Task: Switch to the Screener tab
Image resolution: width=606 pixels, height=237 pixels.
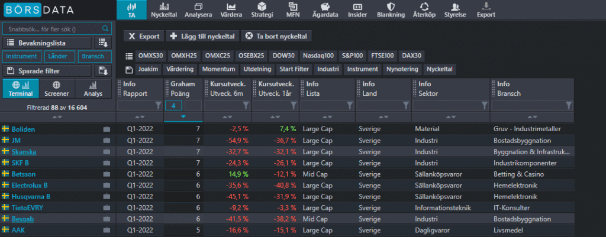Action: tap(56, 89)
